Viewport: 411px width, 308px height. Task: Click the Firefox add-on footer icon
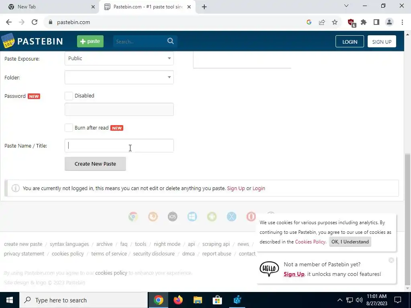tap(153, 217)
